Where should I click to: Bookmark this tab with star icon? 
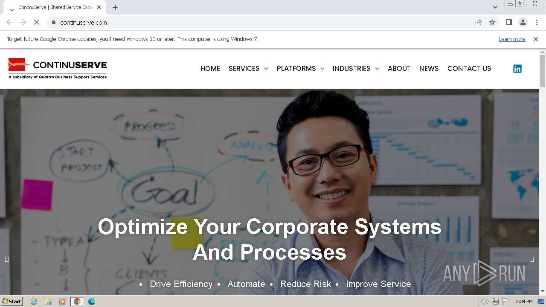[492, 23]
